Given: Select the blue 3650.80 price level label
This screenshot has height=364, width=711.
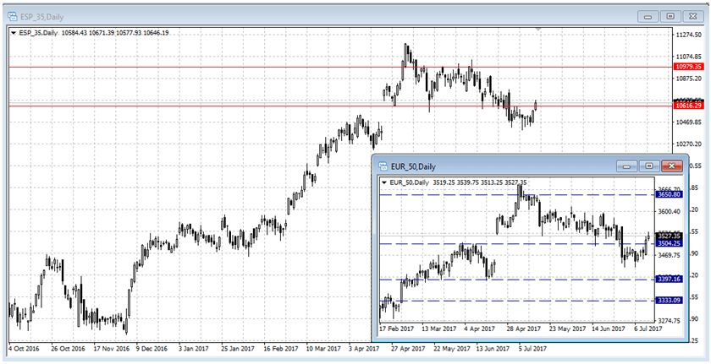Looking at the screenshot, I should 668,195.
